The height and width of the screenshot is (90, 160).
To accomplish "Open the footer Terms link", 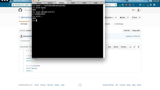I will coord(36,85).
